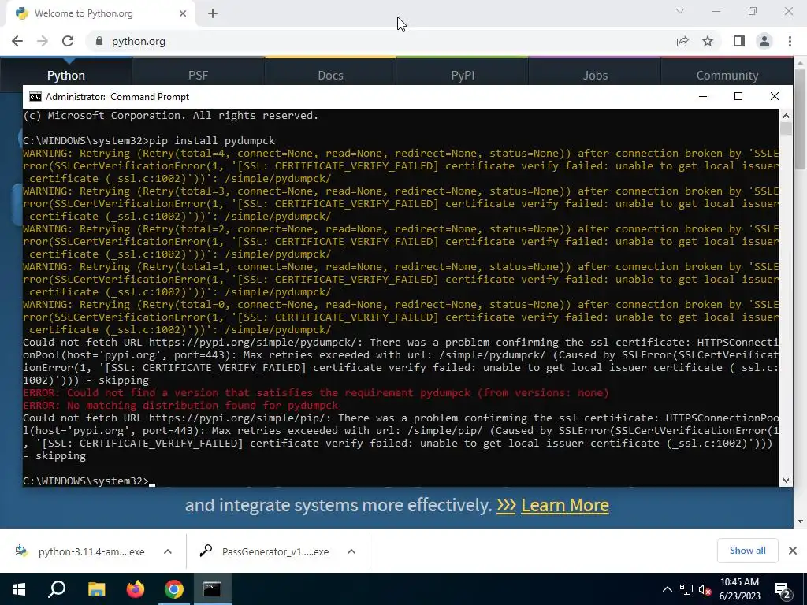807x605 pixels.
Task: Click the Learn More link
Action: 564,505
